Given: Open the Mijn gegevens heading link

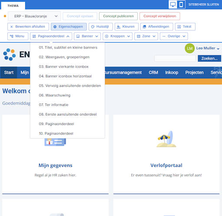Looking at the screenshot, I should tap(55, 165).
